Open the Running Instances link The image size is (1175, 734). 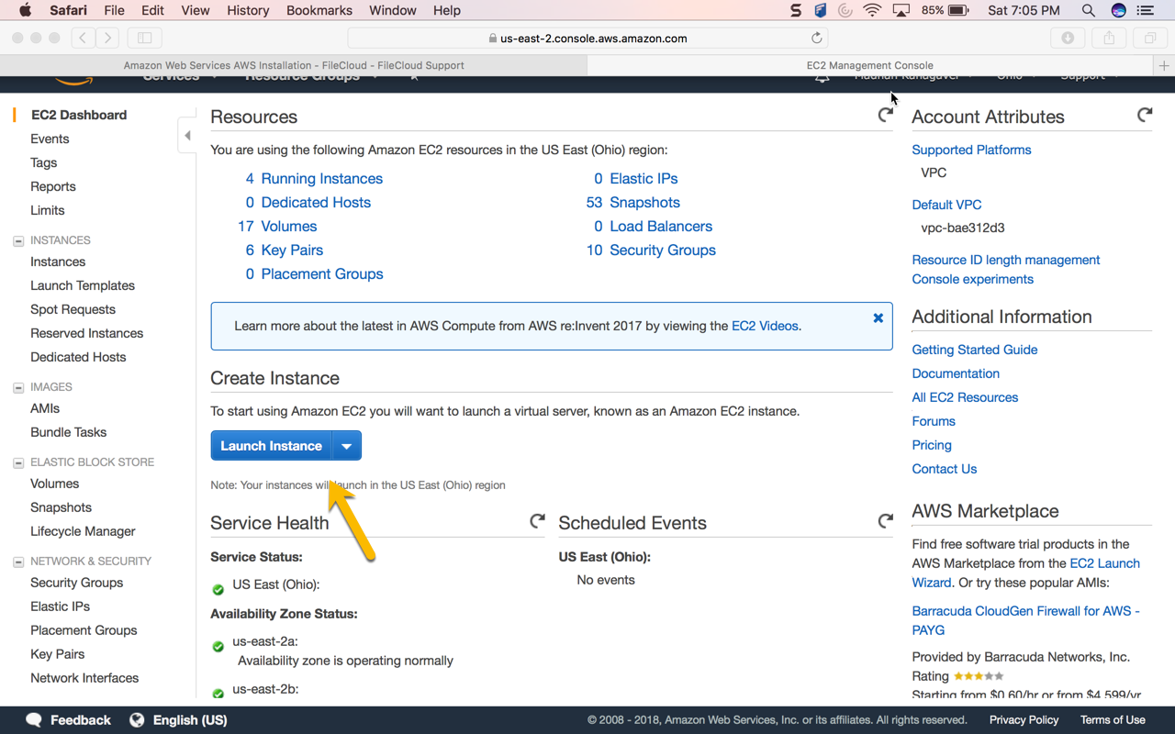pyautogui.click(x=321, y=179)
